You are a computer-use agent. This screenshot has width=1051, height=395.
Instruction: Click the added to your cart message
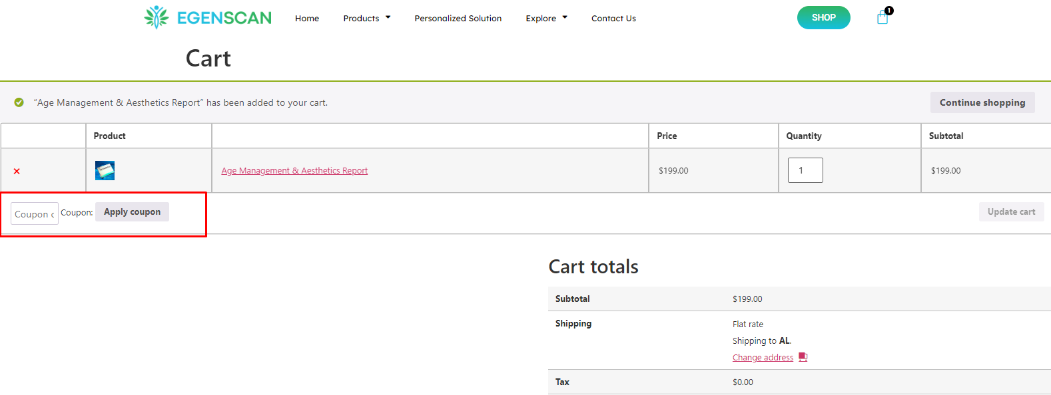click(x=180, y=102)
